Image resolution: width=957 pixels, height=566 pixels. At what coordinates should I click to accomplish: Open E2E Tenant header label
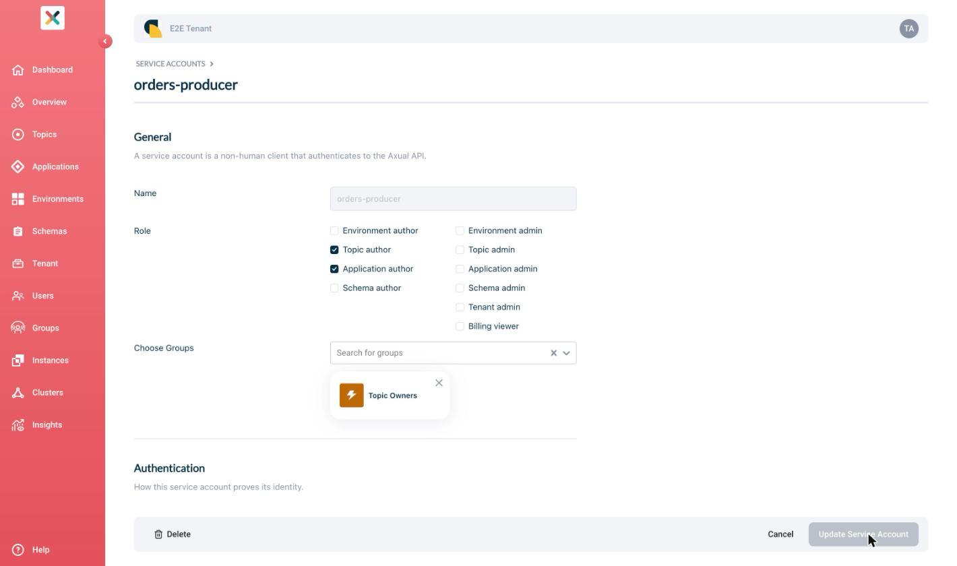[x=191, y=28]
